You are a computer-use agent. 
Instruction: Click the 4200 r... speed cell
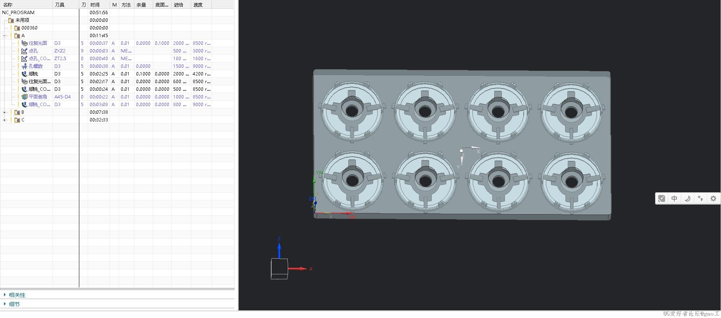pyautogui.click(x=202, y=74)
